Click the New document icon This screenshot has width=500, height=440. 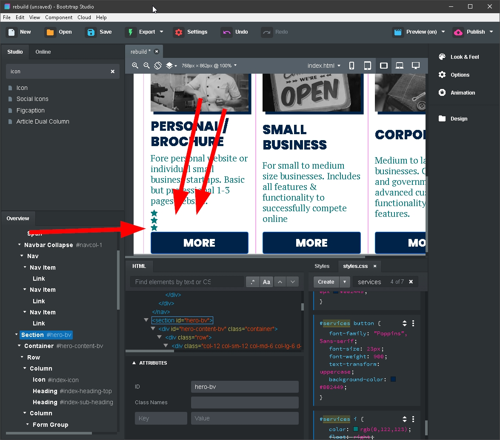(x=11, y=32)
